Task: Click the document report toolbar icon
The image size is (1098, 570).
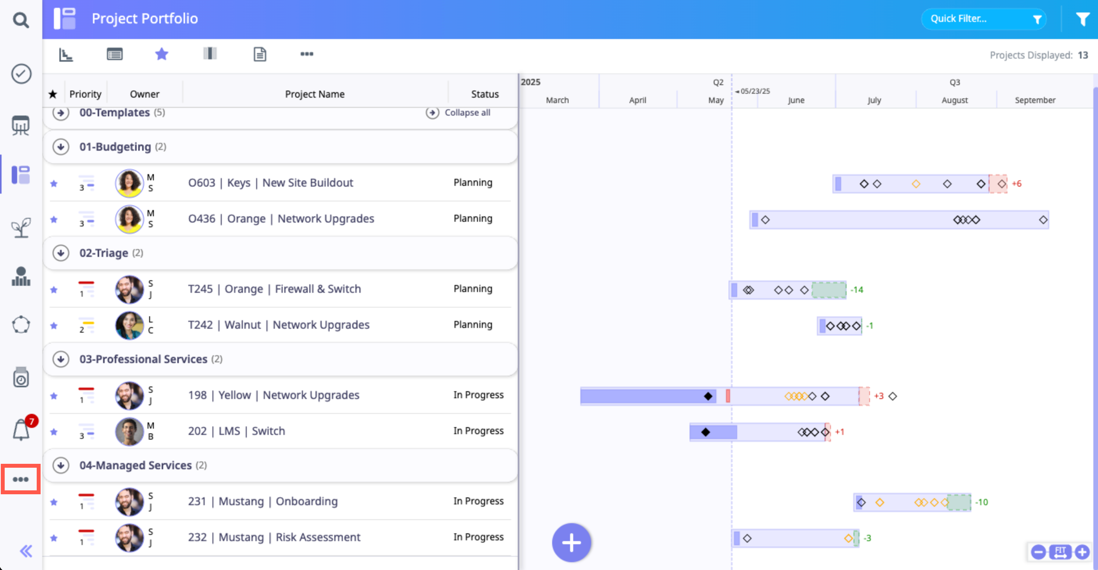Action: 260,54
